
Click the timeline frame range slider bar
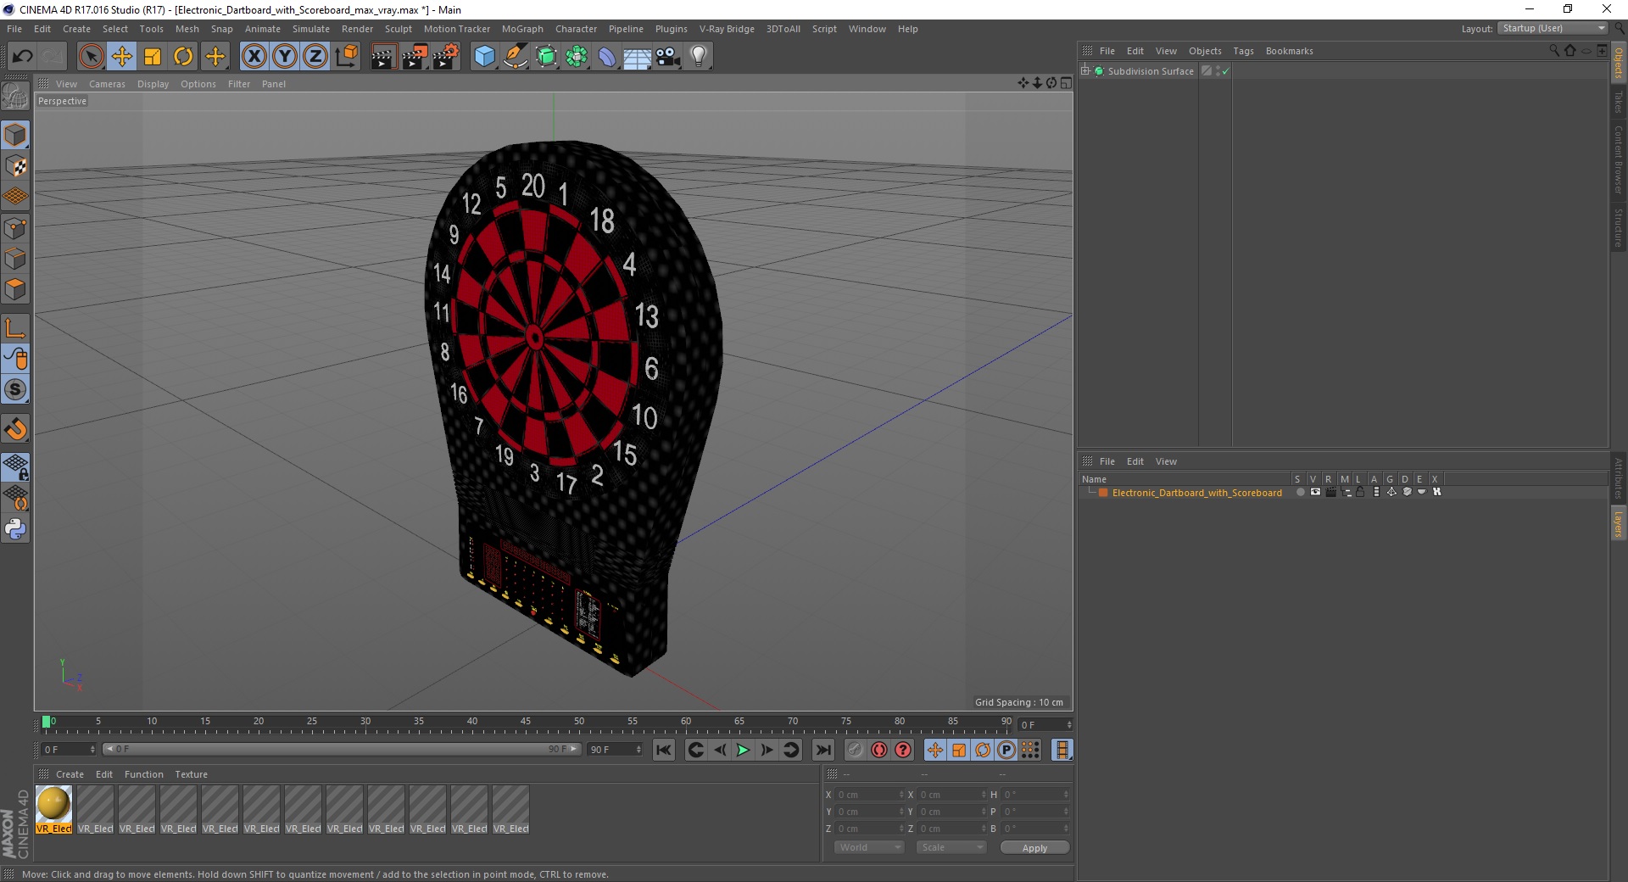click(342, 750)
